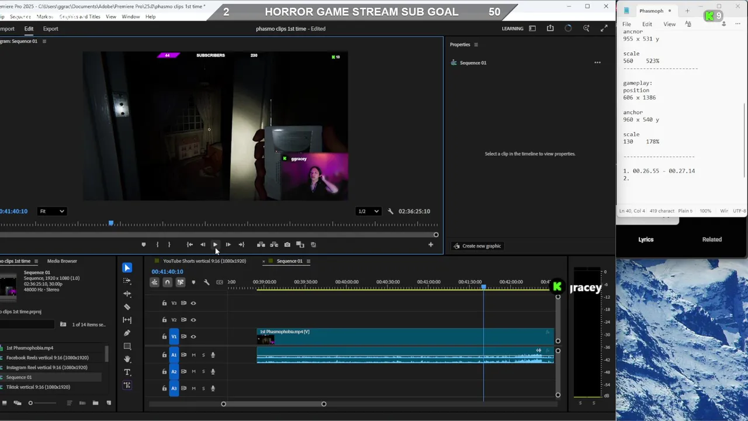
Task: Open the Help menu in Premiere
Action: [150, 16]
